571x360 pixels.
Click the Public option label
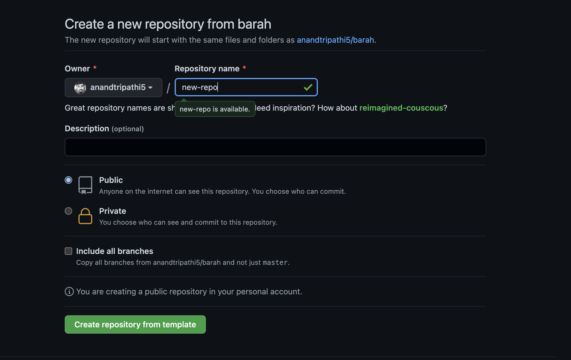point(111,180)
